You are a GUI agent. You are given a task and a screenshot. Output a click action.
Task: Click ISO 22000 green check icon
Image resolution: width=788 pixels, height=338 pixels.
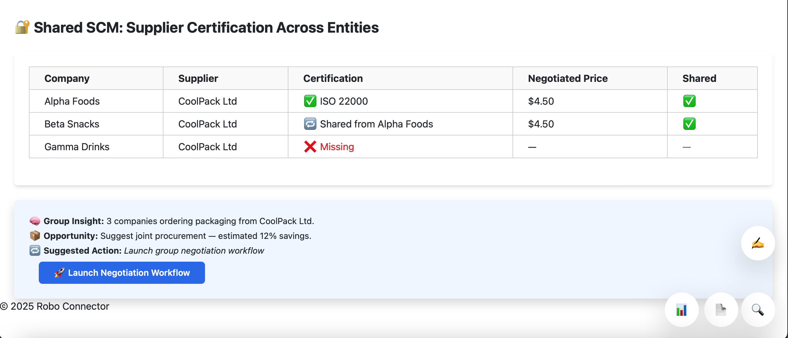(x=310, y=101)
